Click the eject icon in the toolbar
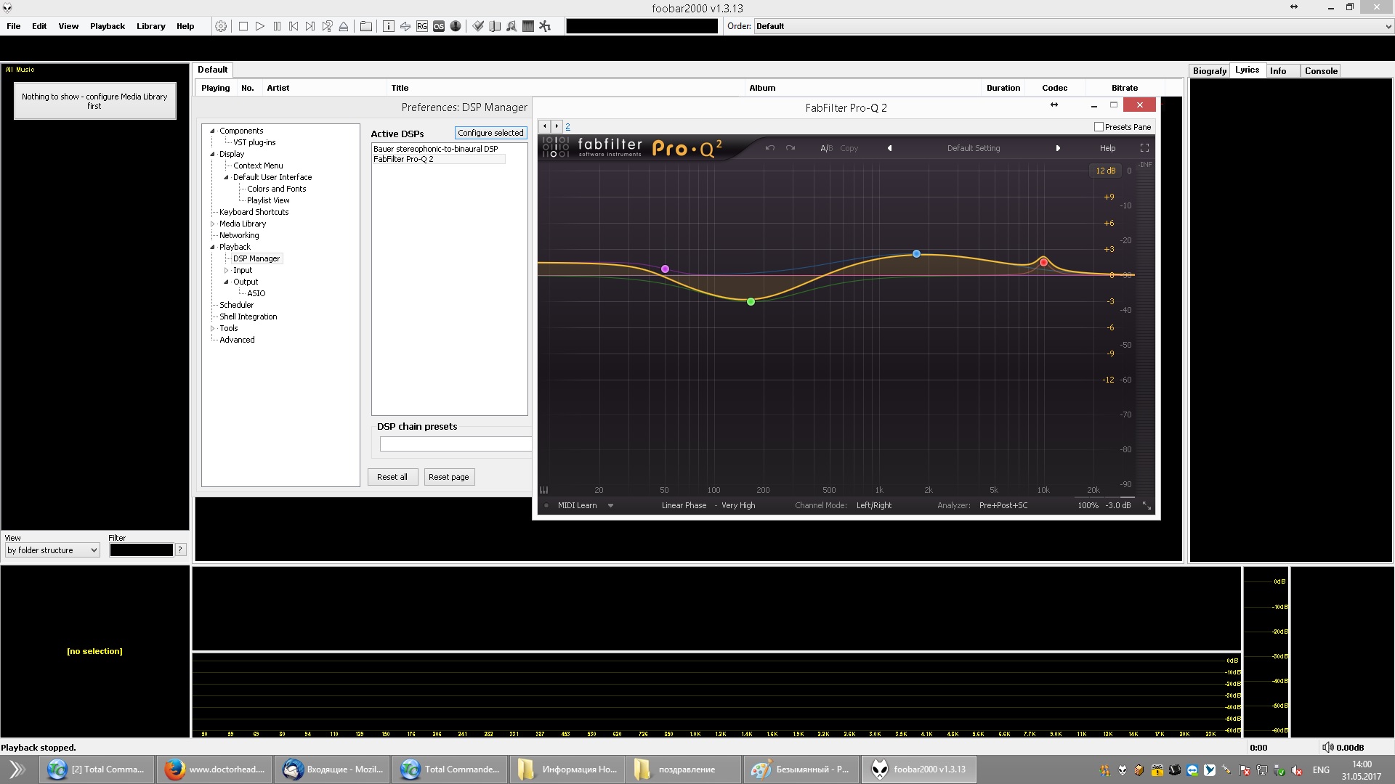This screenshot has height=784, width=1395. (x=344, y=26)
